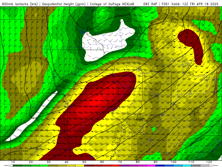Click the 50 kts color scale label
This screenshot has height=167, width=222.
84,162
